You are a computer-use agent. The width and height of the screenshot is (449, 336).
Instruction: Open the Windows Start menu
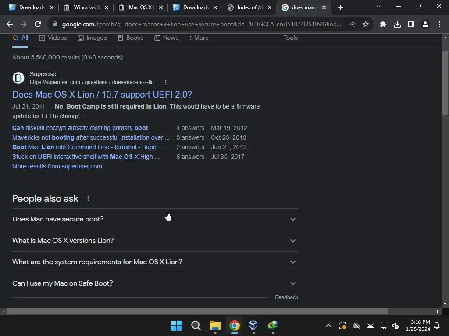coord(176,325)
